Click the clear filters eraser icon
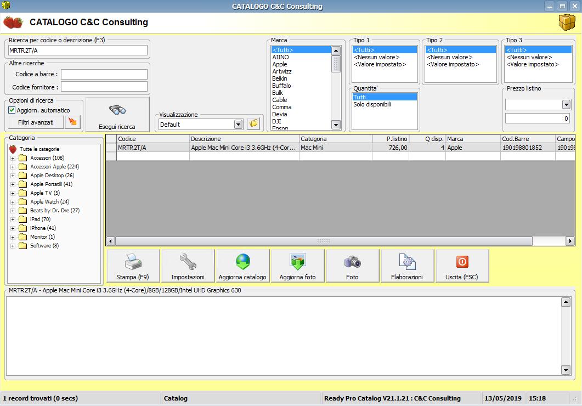The image size is (582, 406). coord(73,122)
